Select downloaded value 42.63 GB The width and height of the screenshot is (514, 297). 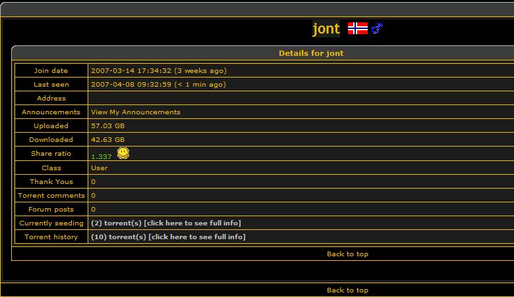(x=108, y=139)
